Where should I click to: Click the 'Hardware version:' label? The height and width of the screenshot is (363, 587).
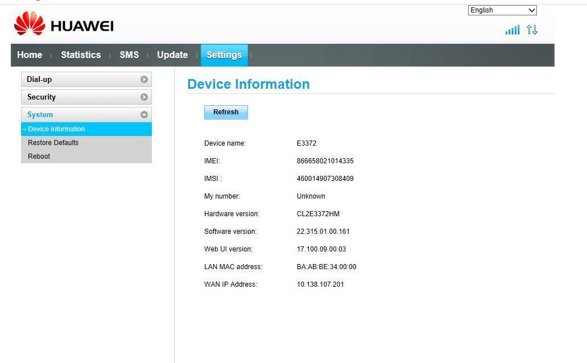click(232, 213)
